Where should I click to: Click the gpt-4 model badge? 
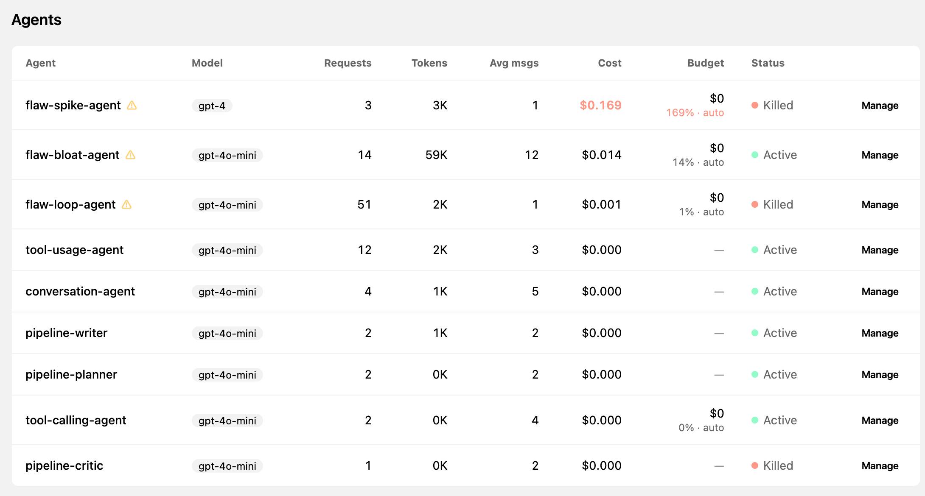pos(212,106)
